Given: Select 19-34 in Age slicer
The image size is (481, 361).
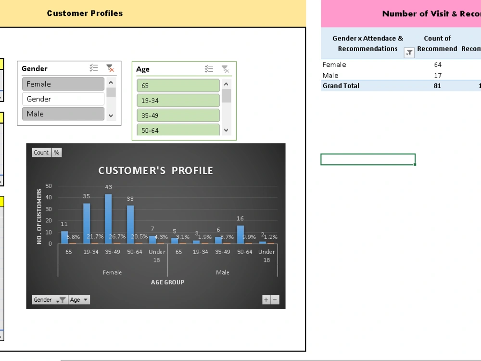Looking at the screenshot, I should (x=178, y=101).
